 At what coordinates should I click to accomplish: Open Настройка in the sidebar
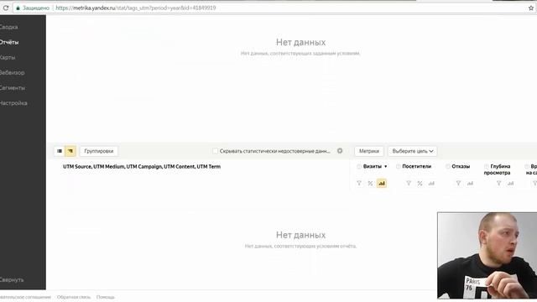point(13,103)
